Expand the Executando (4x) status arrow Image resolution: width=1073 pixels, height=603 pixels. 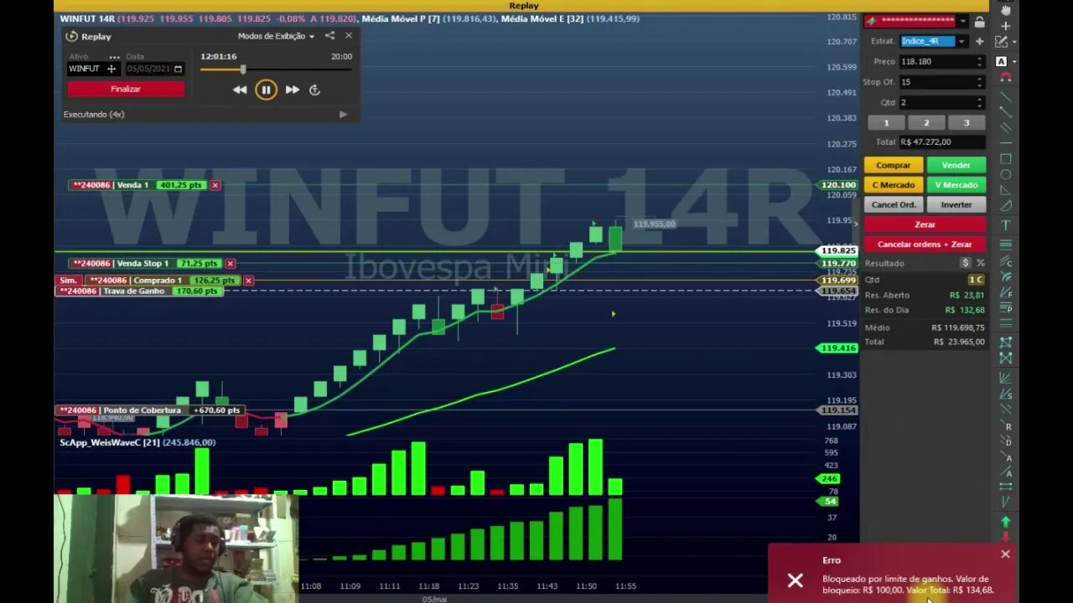tap(343, 114)
